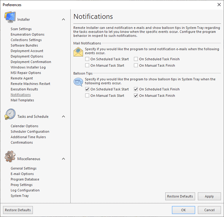Open Log Configuration
The image size is (224, 217).
[25, 190]
